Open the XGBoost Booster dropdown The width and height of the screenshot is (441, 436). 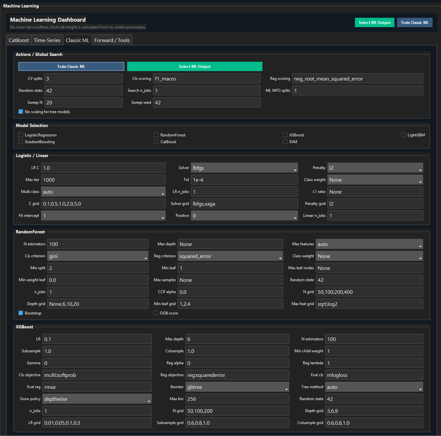click(237, 387)
